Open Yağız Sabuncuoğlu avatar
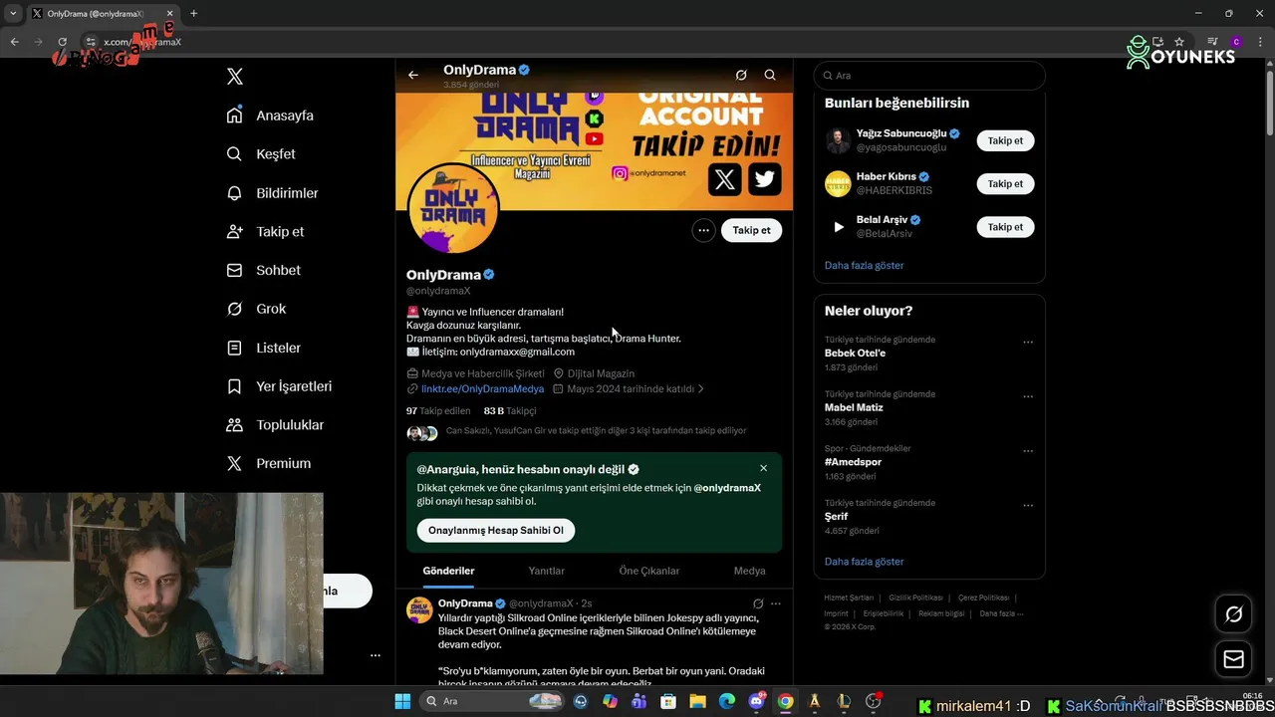This screenshot has width=1275, height=717. (x=838, y=140)
